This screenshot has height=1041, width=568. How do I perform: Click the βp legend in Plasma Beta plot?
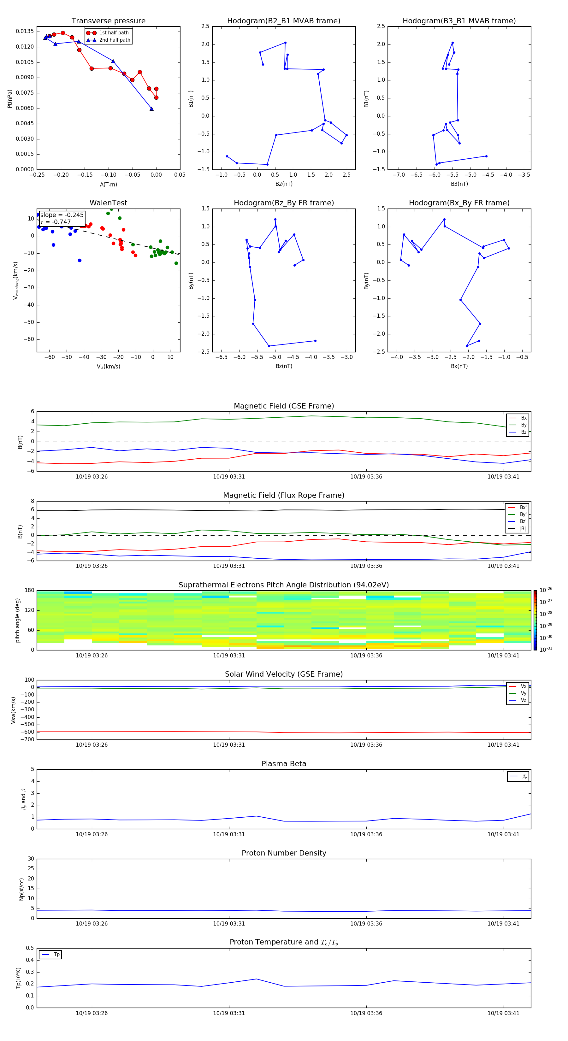518,776
